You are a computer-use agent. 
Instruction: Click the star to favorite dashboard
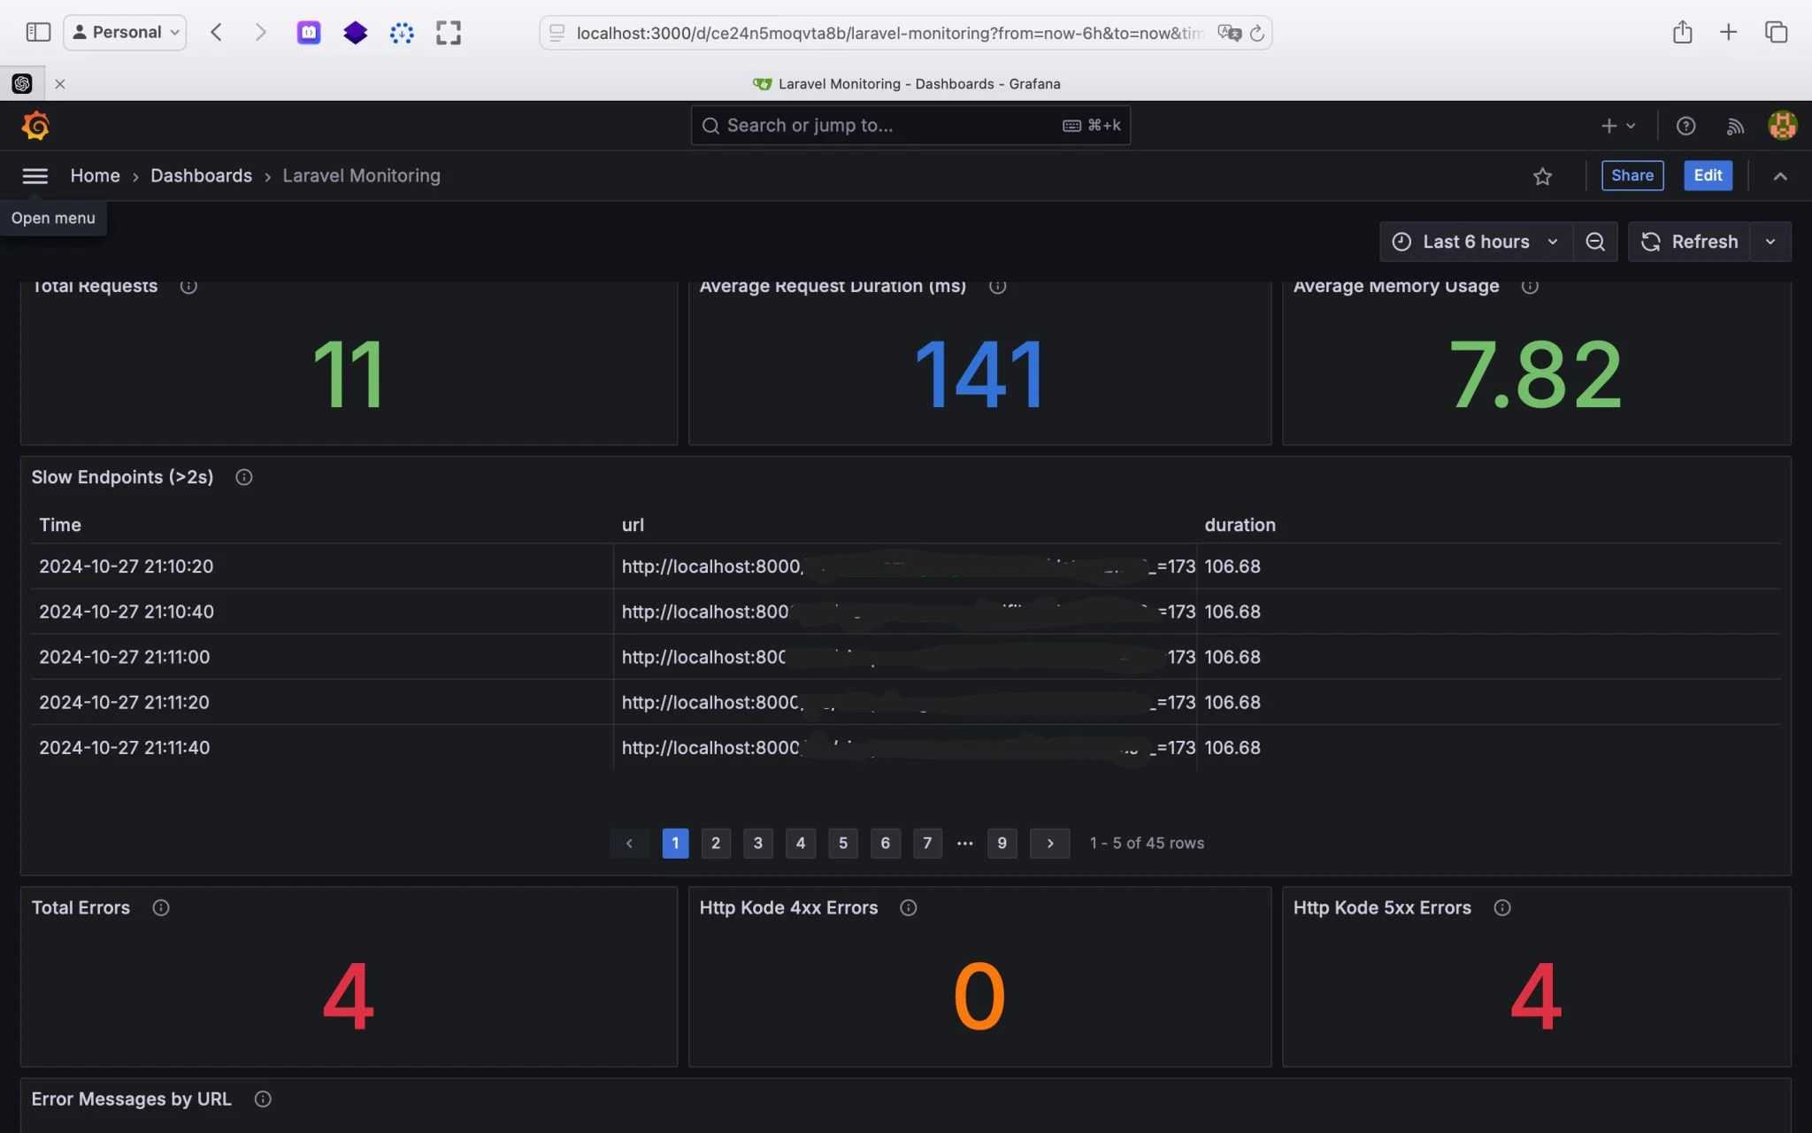[1543, 175]
